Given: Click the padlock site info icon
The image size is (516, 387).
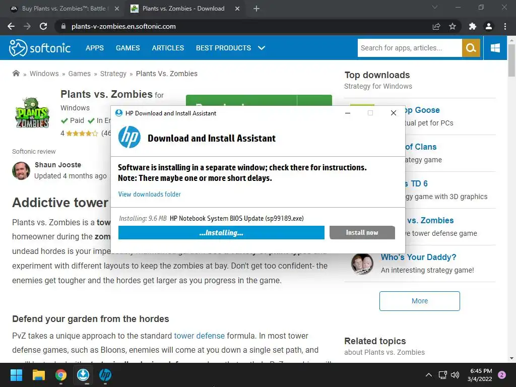Looking at the screenshot, I should (x=63, y=26).
